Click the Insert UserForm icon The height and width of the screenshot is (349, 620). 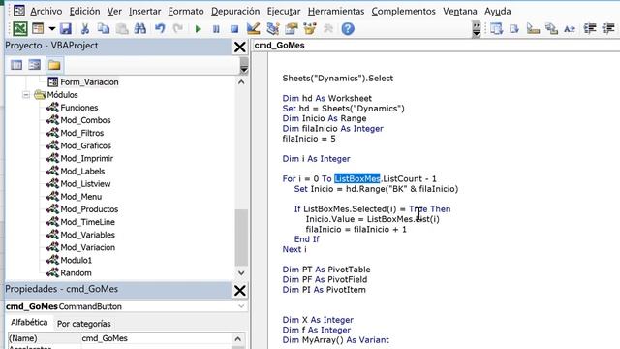38,29
